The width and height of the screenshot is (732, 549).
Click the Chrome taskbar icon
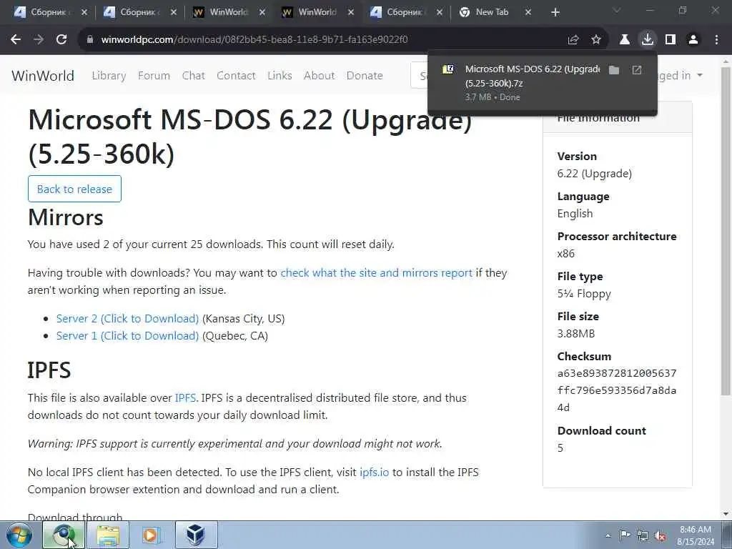[64, 535]
